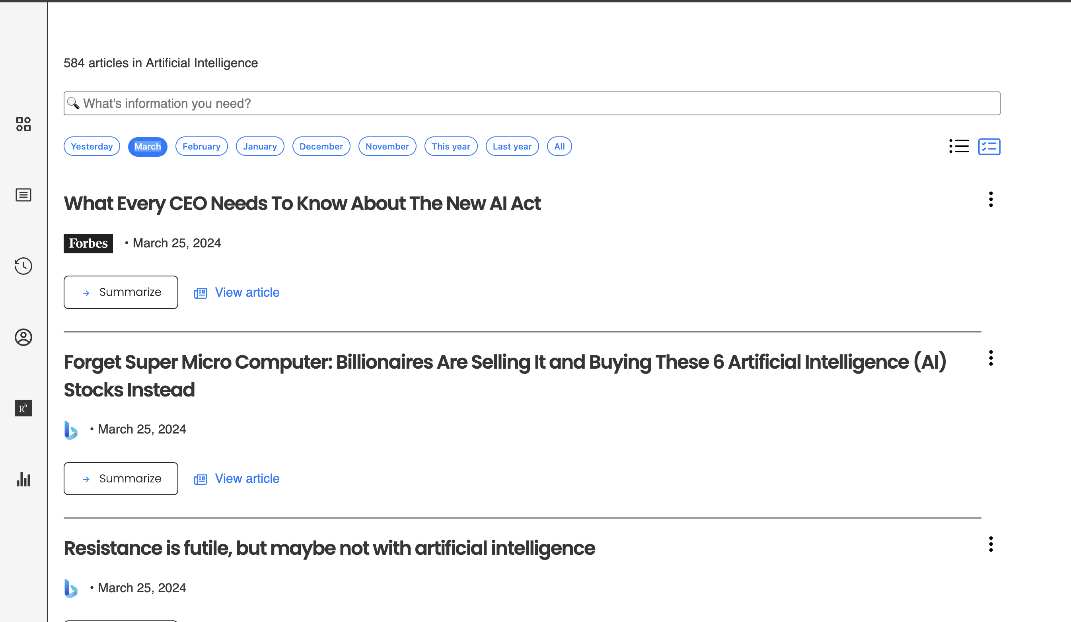Click the RG logo icon in sidebar
This screenshot has height=622, width=1071.
pyautogui.click(x=23, y=408)
